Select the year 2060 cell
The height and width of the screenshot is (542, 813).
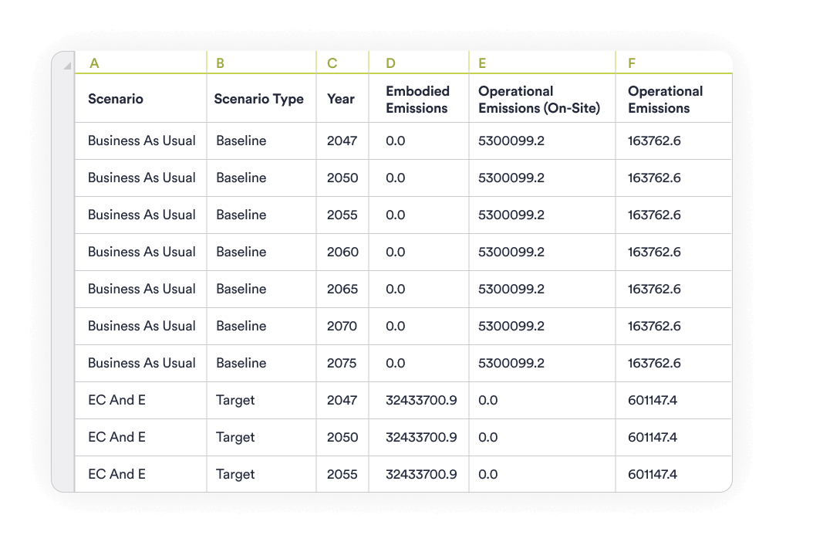(342, 252)
